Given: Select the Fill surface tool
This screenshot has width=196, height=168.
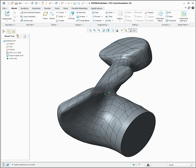Looking at the screenshot, I should pos(168,12).
